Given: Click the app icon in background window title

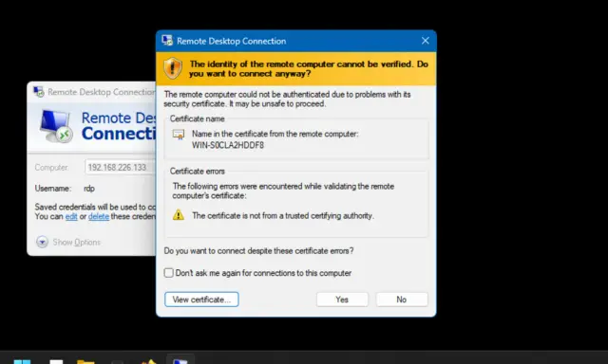Looking at the screenshot, I should tap(38, 92).
